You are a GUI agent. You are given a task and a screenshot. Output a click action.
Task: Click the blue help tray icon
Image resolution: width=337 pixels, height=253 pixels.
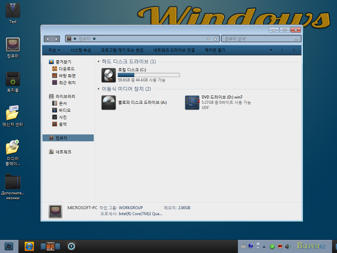[251, 246]
